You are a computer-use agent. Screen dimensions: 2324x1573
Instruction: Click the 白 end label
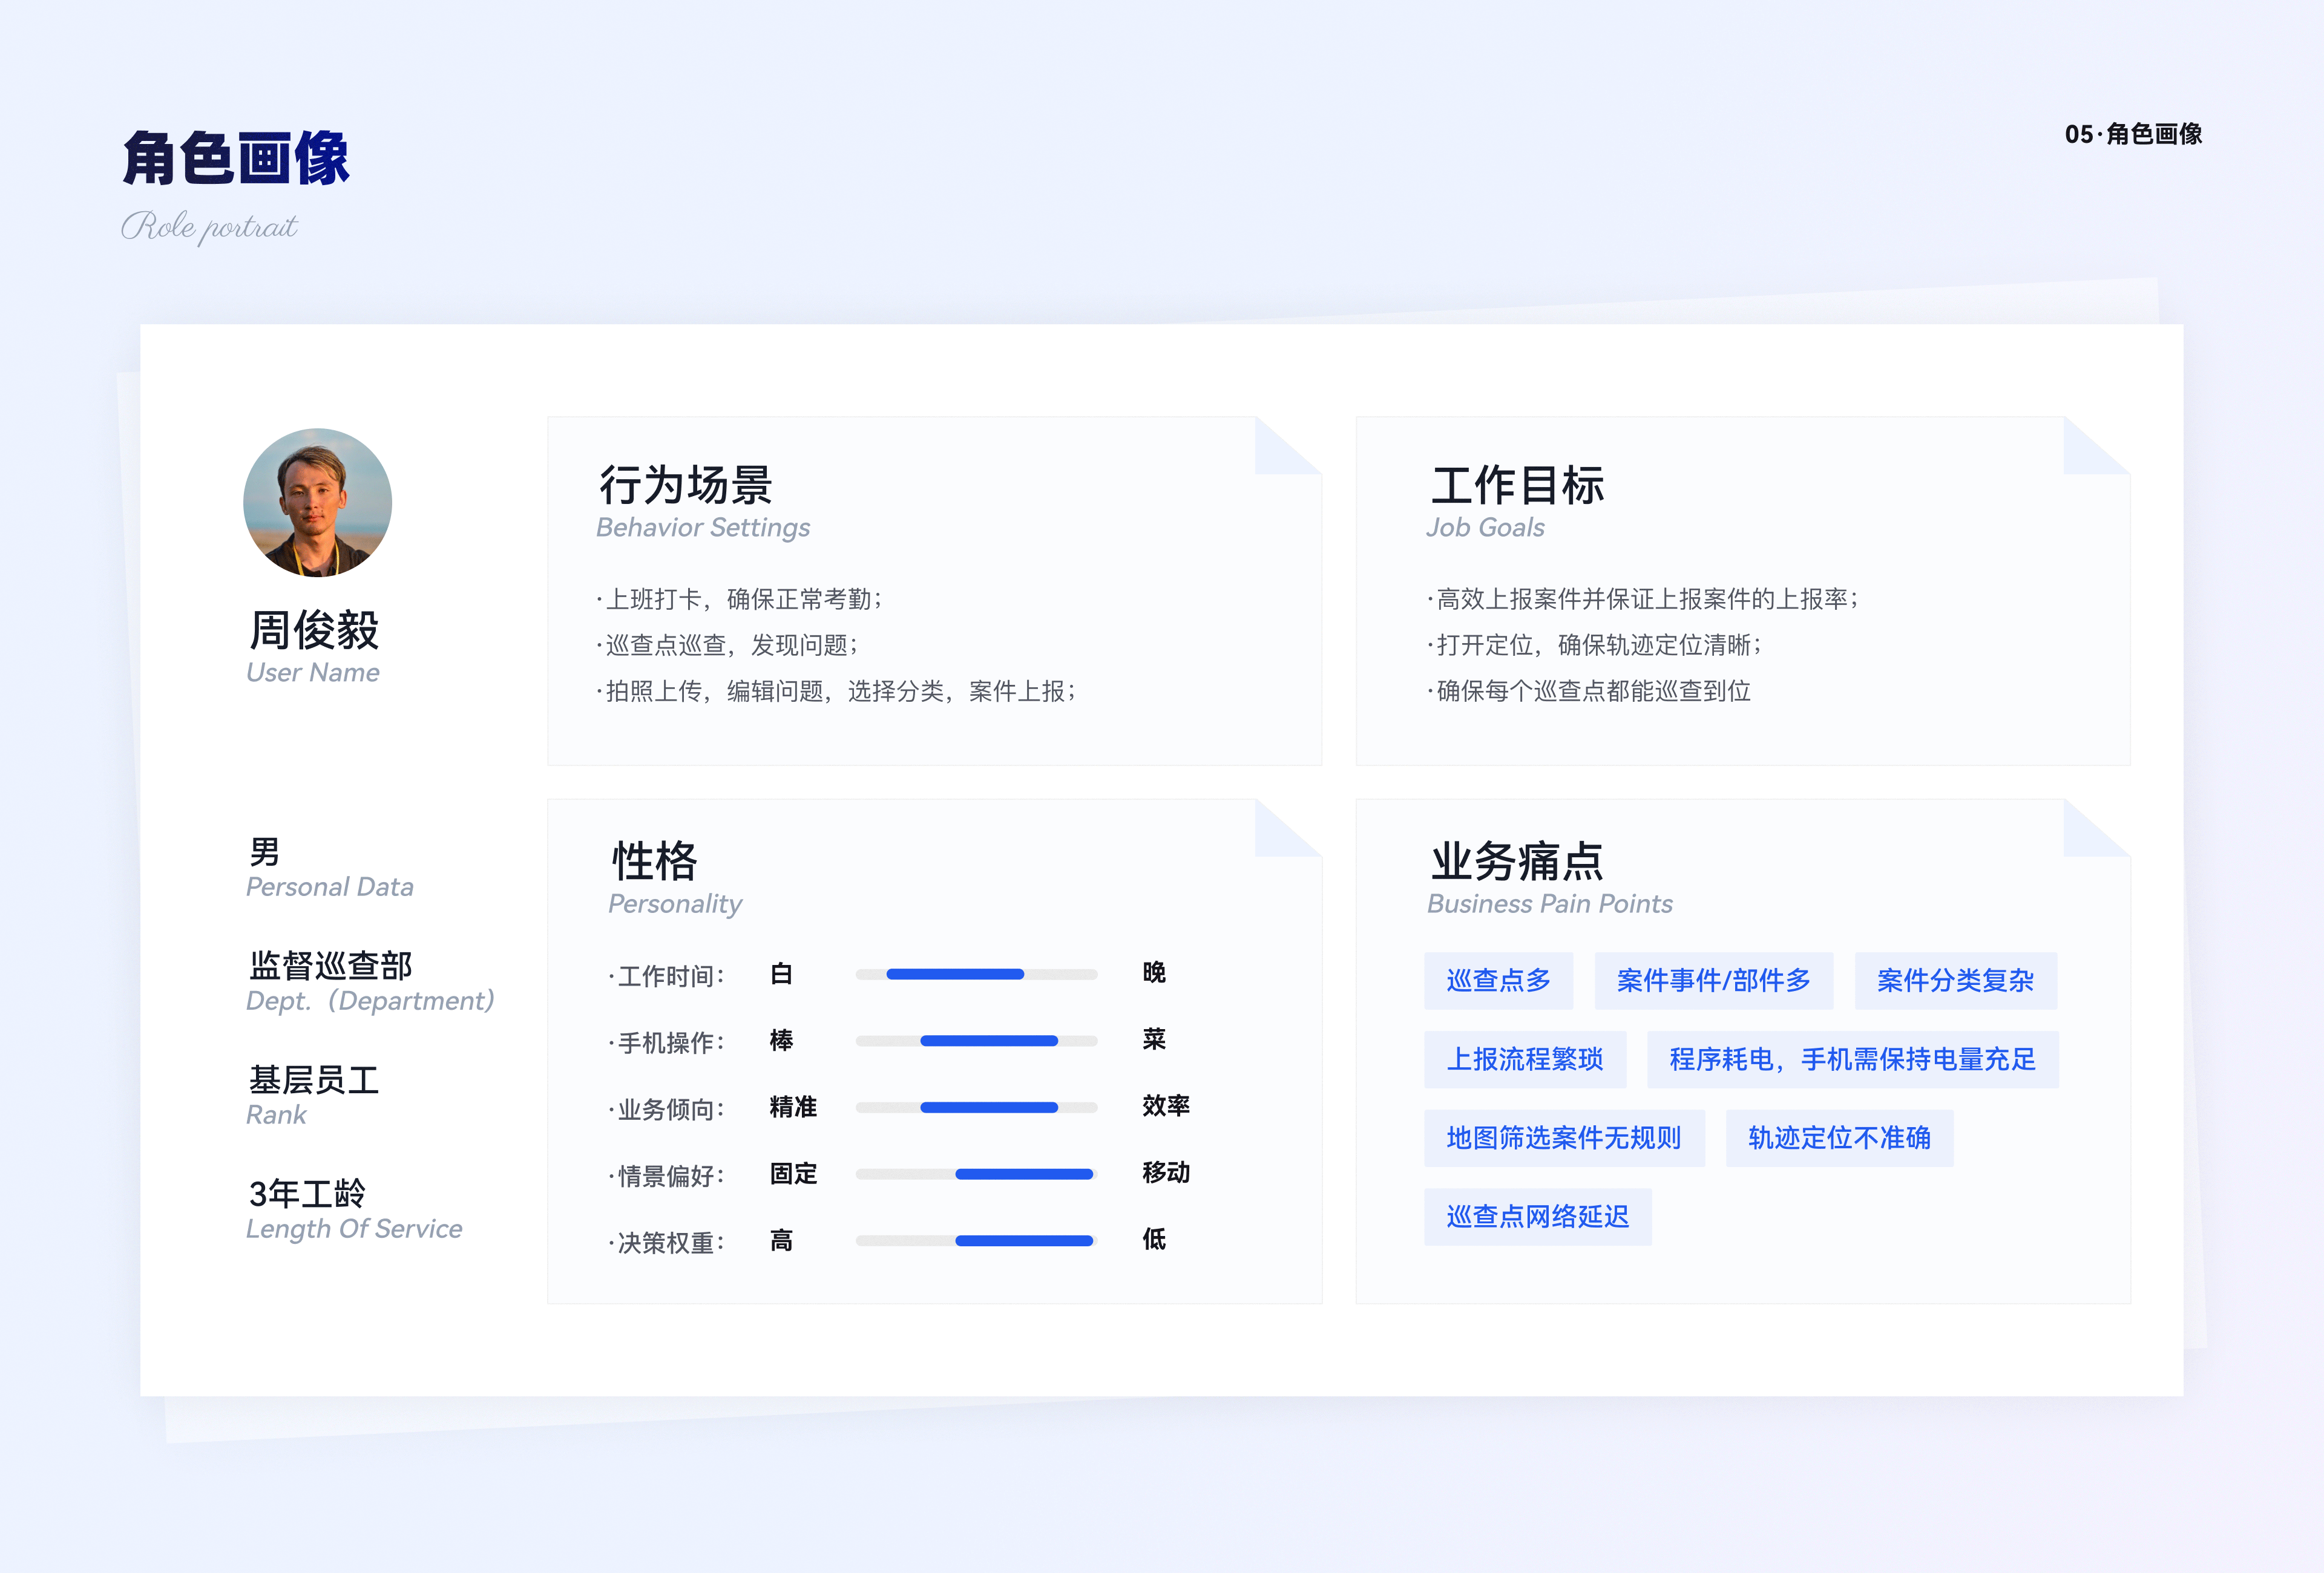pyautogui.click(x=781, y=975)
